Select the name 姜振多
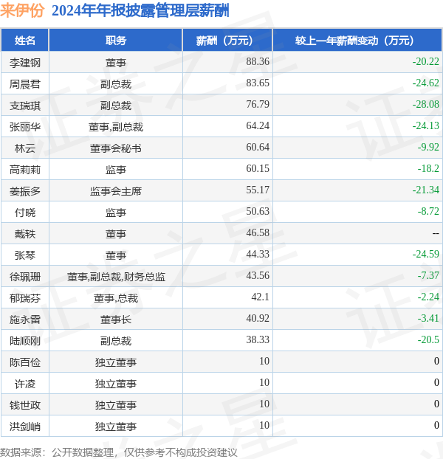443x459 pixels. [x=25, y=191]
